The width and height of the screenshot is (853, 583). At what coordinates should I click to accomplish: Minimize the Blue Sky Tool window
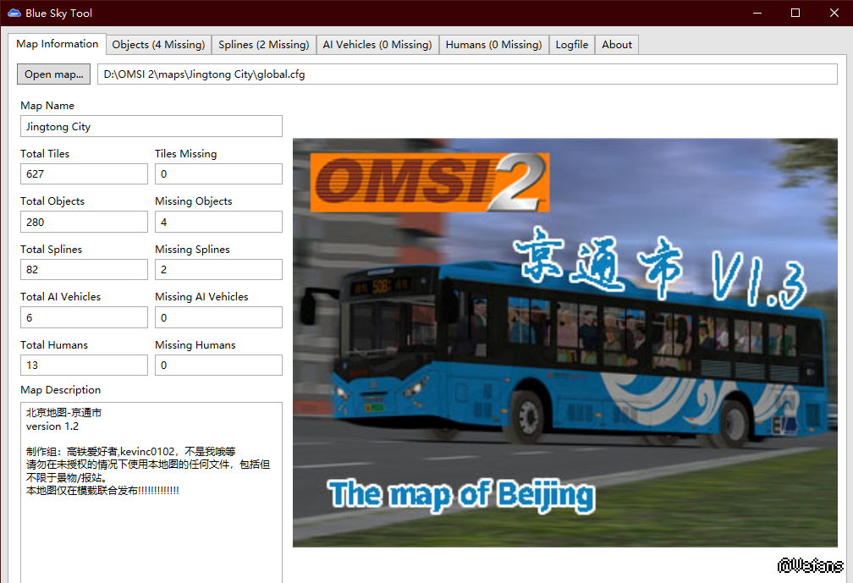[757, 13]
